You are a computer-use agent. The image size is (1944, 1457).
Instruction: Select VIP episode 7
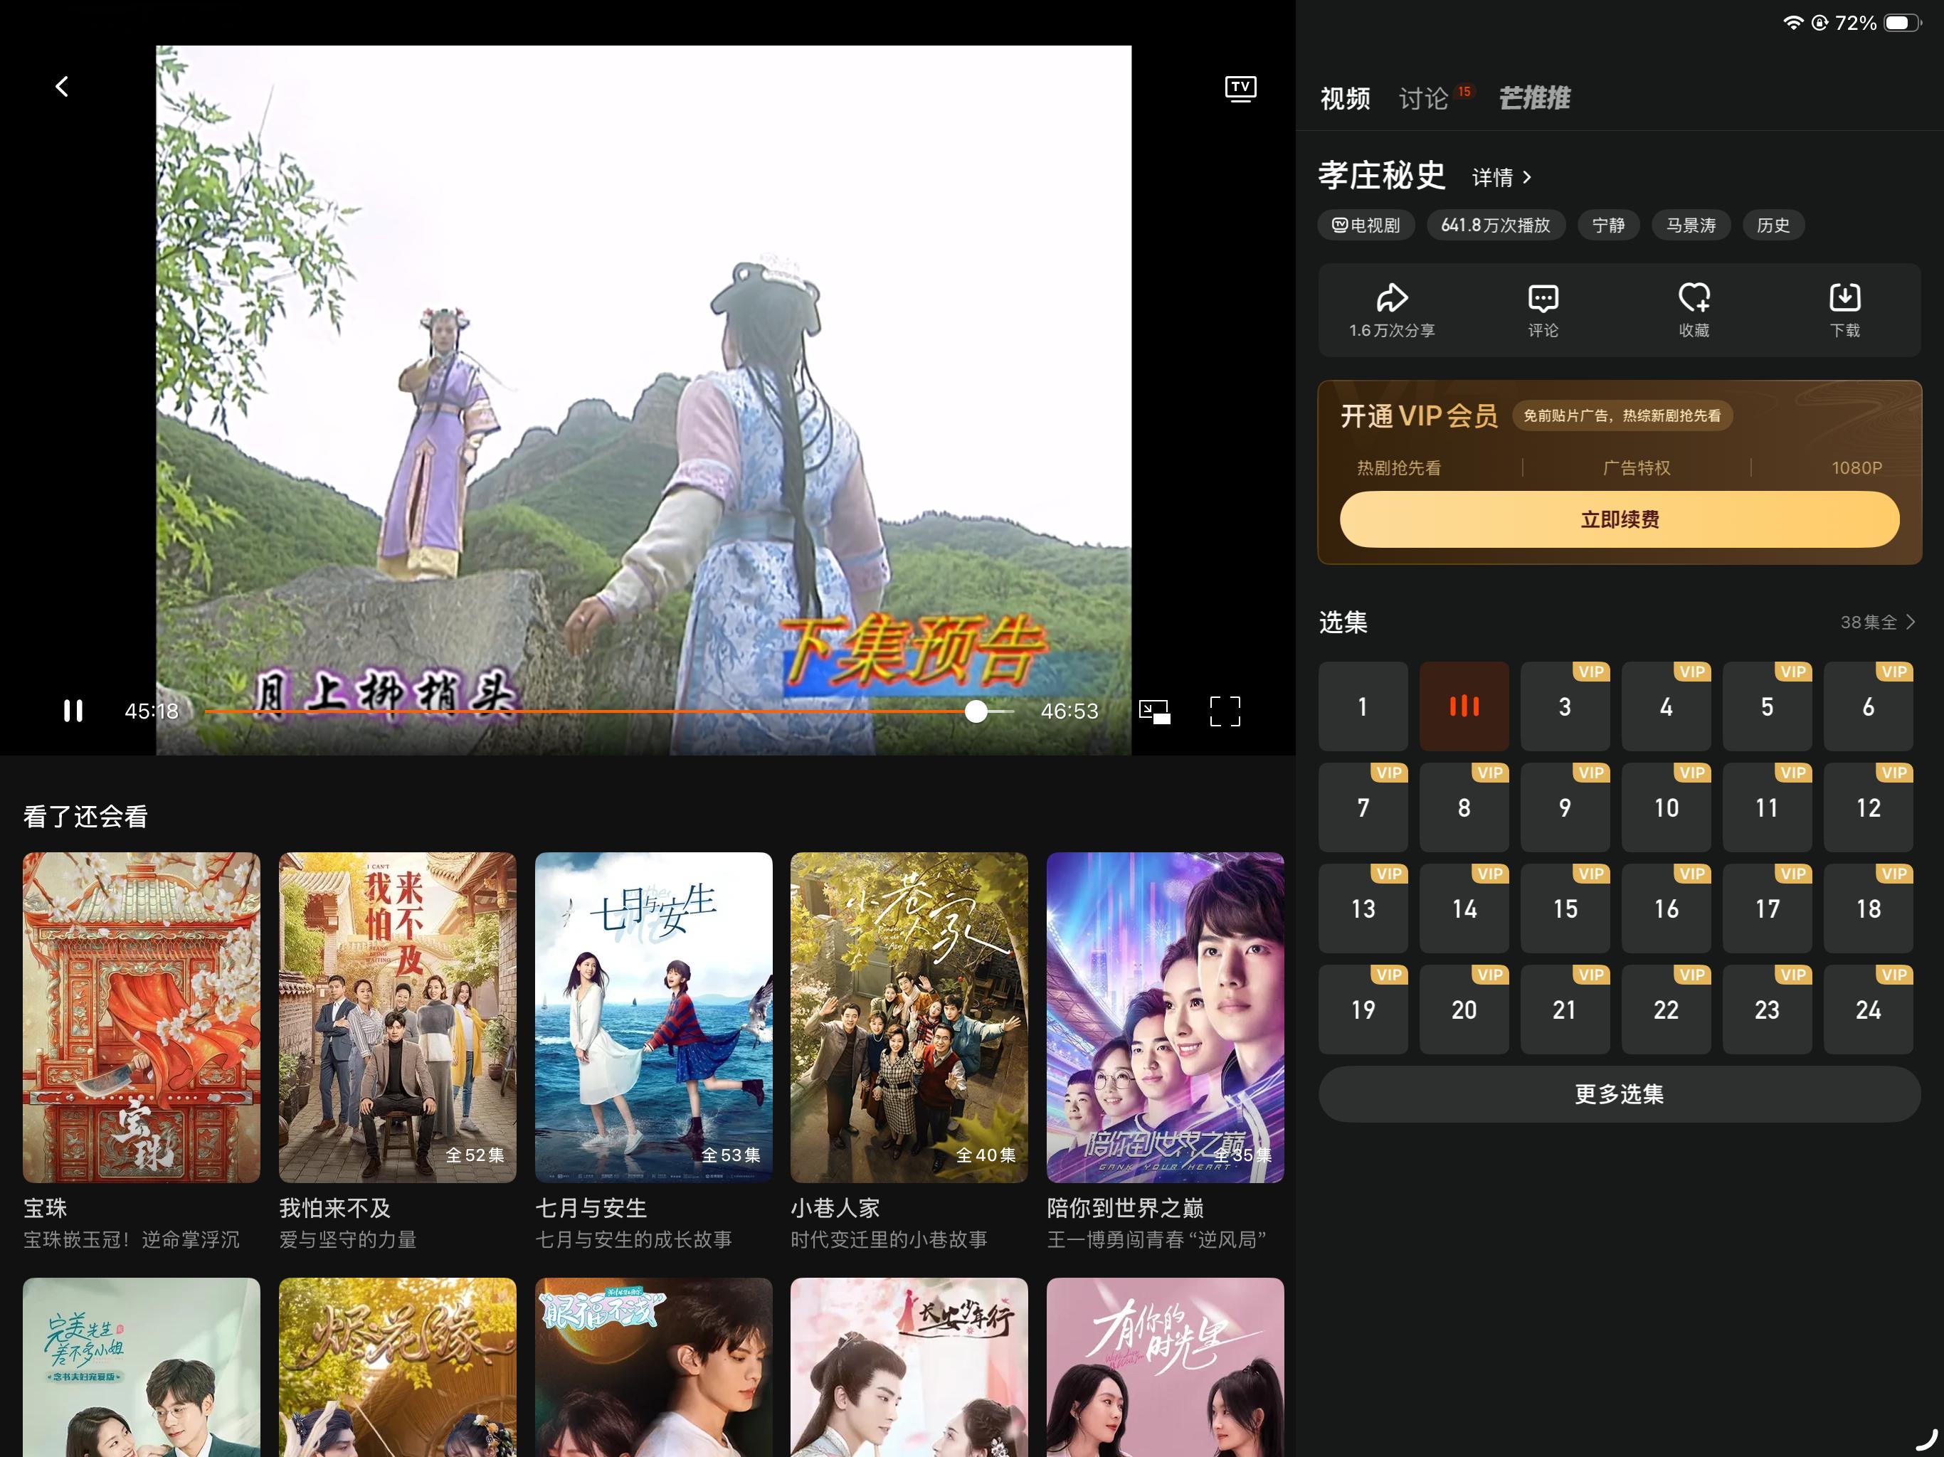click(1363, 807)
